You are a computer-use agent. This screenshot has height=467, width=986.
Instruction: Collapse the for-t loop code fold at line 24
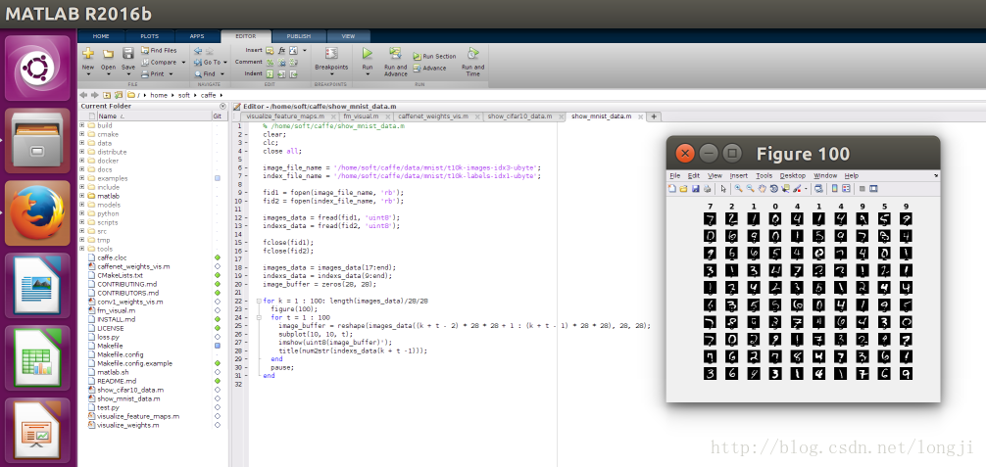point(259,318)
